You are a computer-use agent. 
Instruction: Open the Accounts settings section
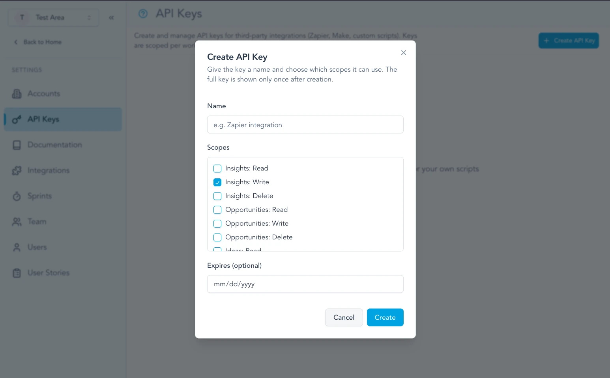pyautogui.click(x=43, y=94)
